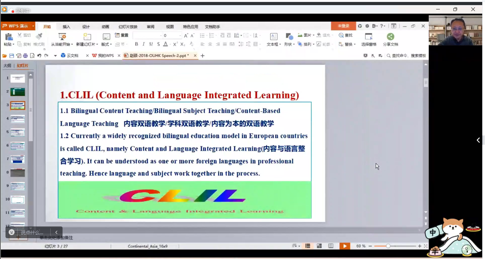Toggle left text alignment
The width and height of the screenshot is (485, 259).
(x=203, y=44)
